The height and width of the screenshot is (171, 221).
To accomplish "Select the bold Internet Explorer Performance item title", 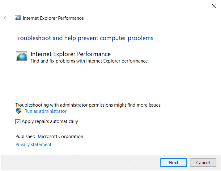I will (70, 54).
